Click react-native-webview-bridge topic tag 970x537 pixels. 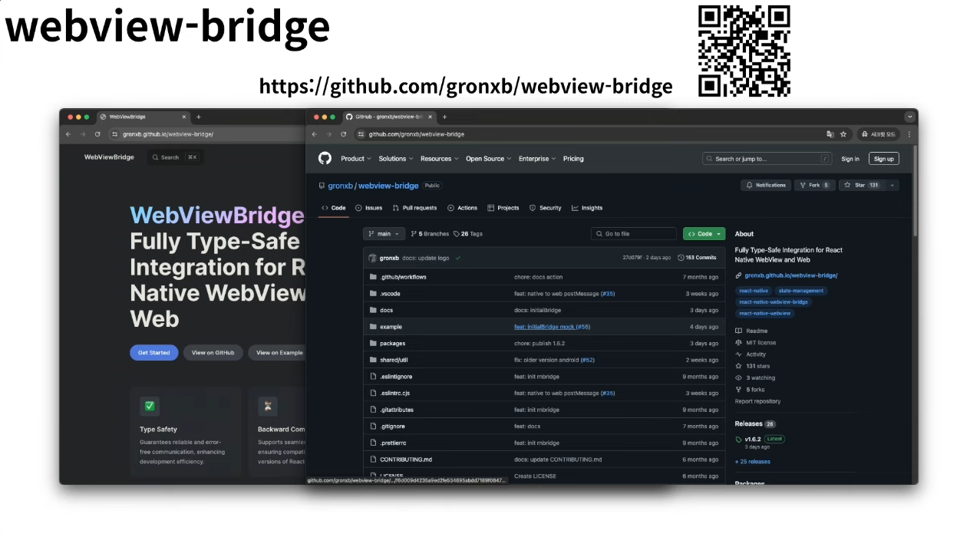(x=774, y=302)
